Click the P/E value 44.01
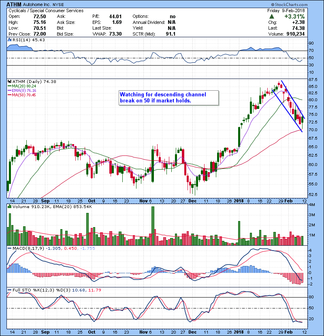The height and width of the screenshot is (336, 324). pyautogui.click(x=115, y=17)
